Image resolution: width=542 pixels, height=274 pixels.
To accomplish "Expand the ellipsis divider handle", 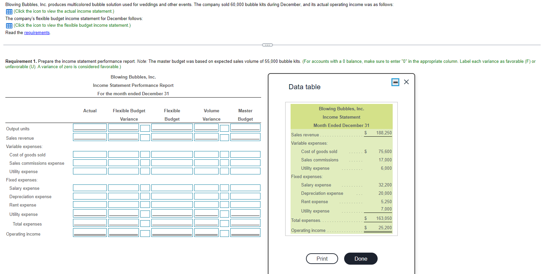I will click(x=267, y=45).
